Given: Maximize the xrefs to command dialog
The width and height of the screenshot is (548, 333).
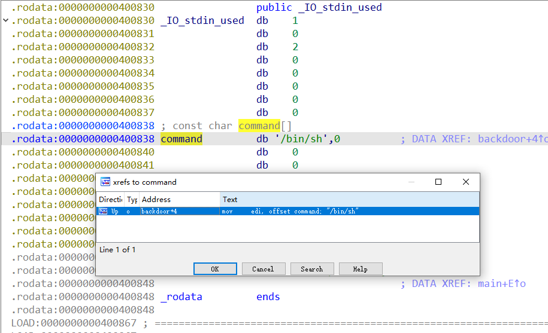Looking at the screenshot, I should click(438, 182).
